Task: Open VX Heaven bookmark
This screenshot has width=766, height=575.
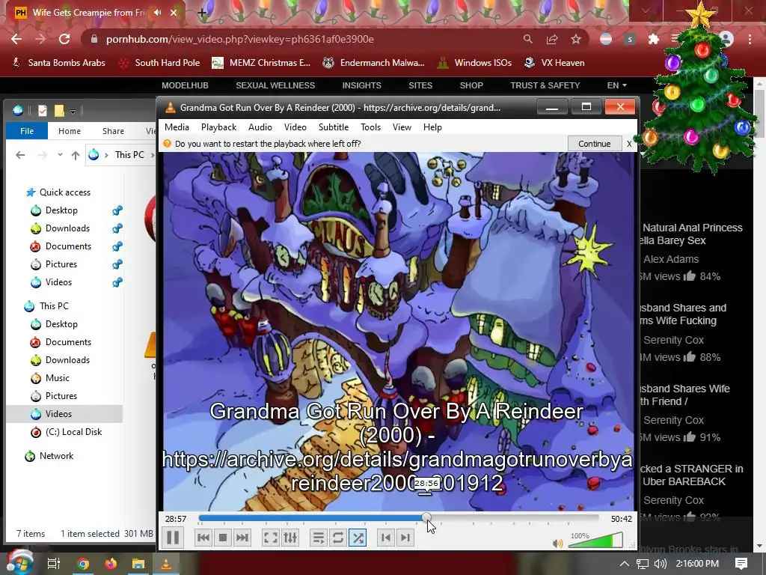Action: 554,63
